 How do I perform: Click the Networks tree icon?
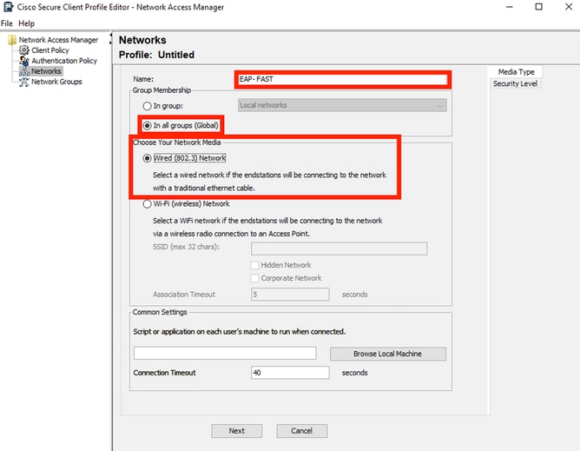tap(24, 71)
